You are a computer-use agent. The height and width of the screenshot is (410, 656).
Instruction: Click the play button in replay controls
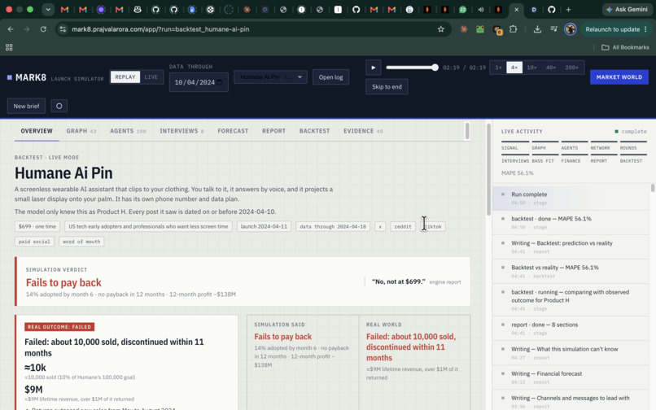[x=374, y=68]
